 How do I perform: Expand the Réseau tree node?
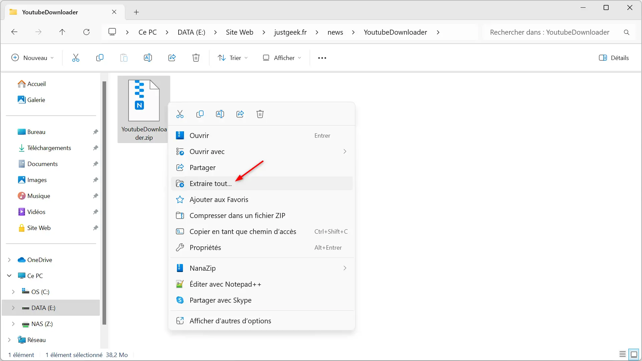pyautogui.click(x=9, y=340)
